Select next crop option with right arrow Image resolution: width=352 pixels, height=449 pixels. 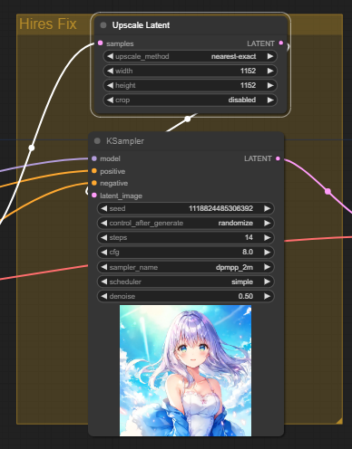(x=270, y=100)
